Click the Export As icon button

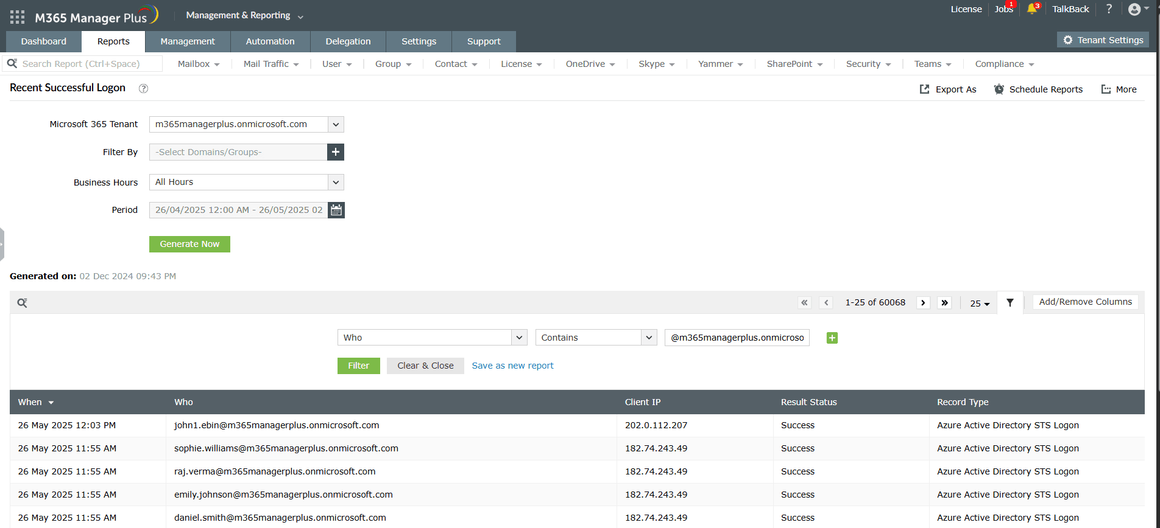947,89
